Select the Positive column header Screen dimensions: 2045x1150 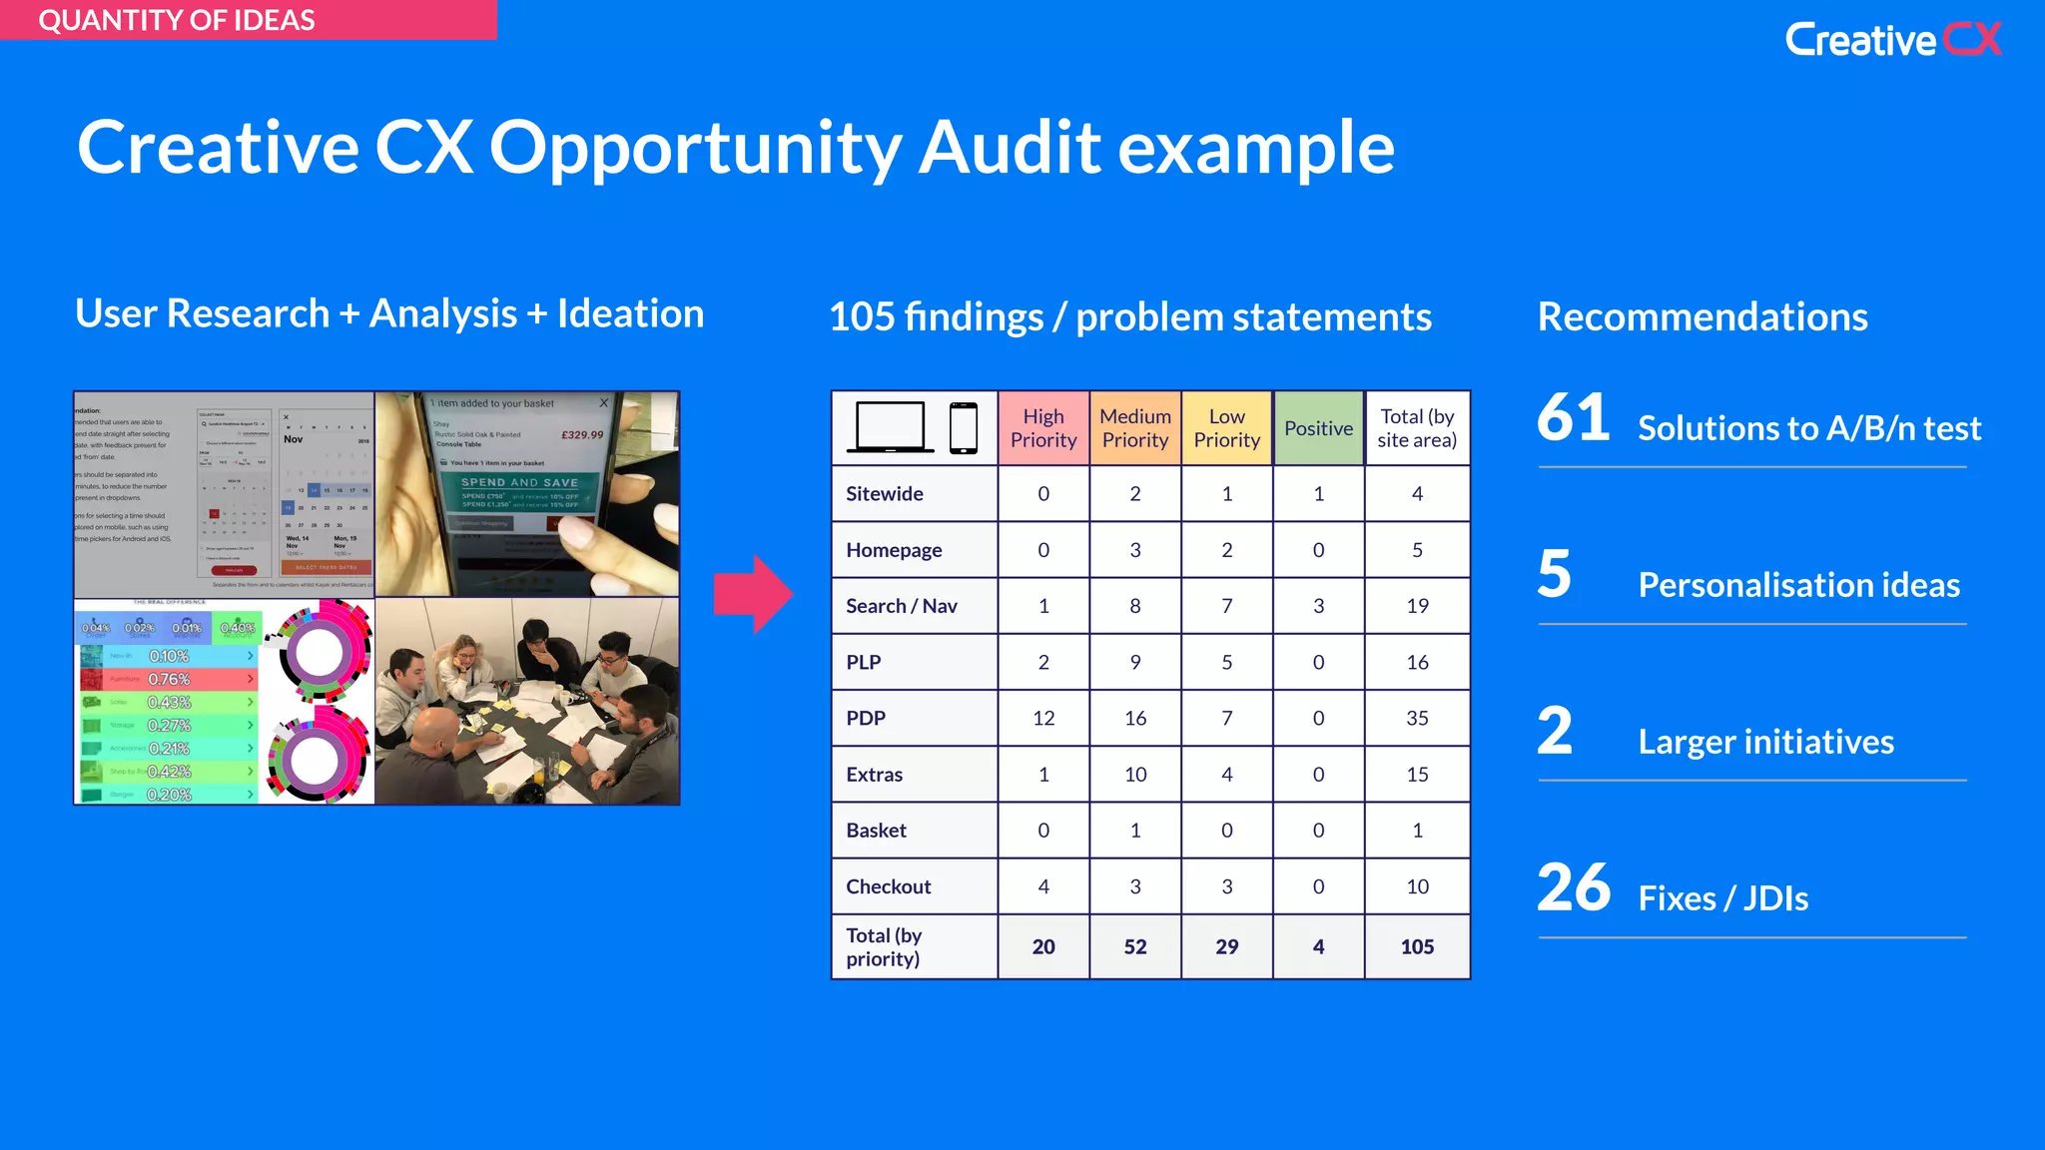click(1319, 428)
